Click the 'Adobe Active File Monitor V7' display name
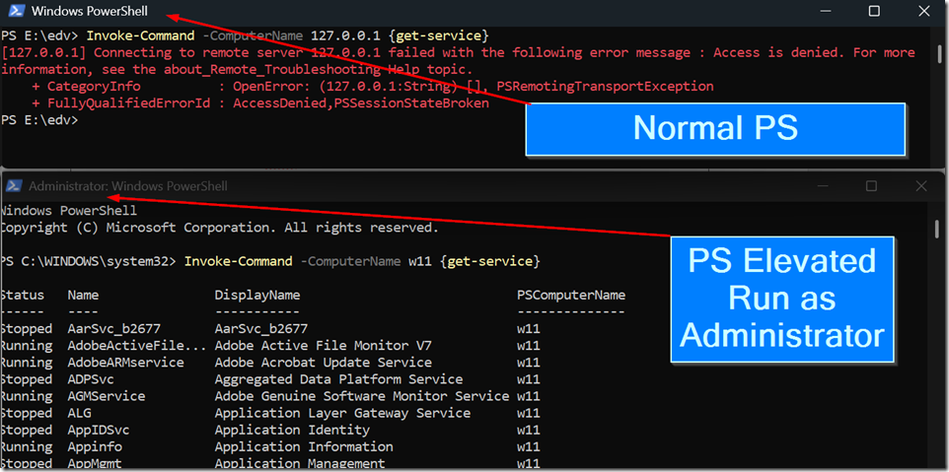 point(324,346)
